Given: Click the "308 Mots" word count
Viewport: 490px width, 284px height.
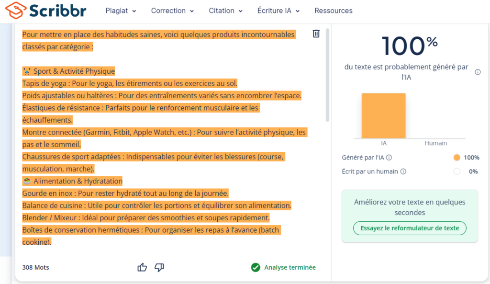Looking at the screenshot, I should (x=35, y=267).
